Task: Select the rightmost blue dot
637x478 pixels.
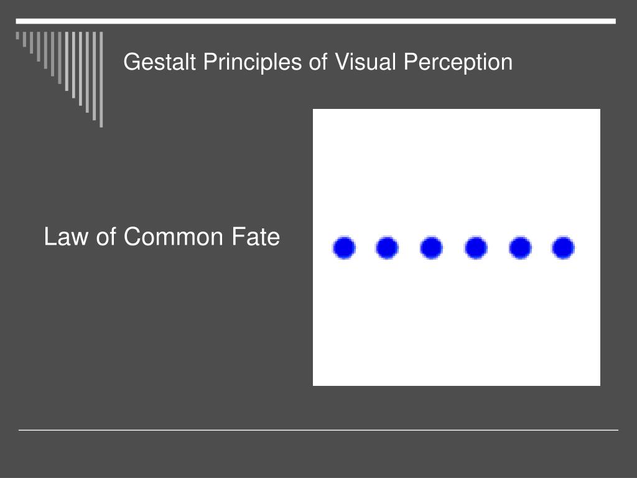Action: pos(562,247)
